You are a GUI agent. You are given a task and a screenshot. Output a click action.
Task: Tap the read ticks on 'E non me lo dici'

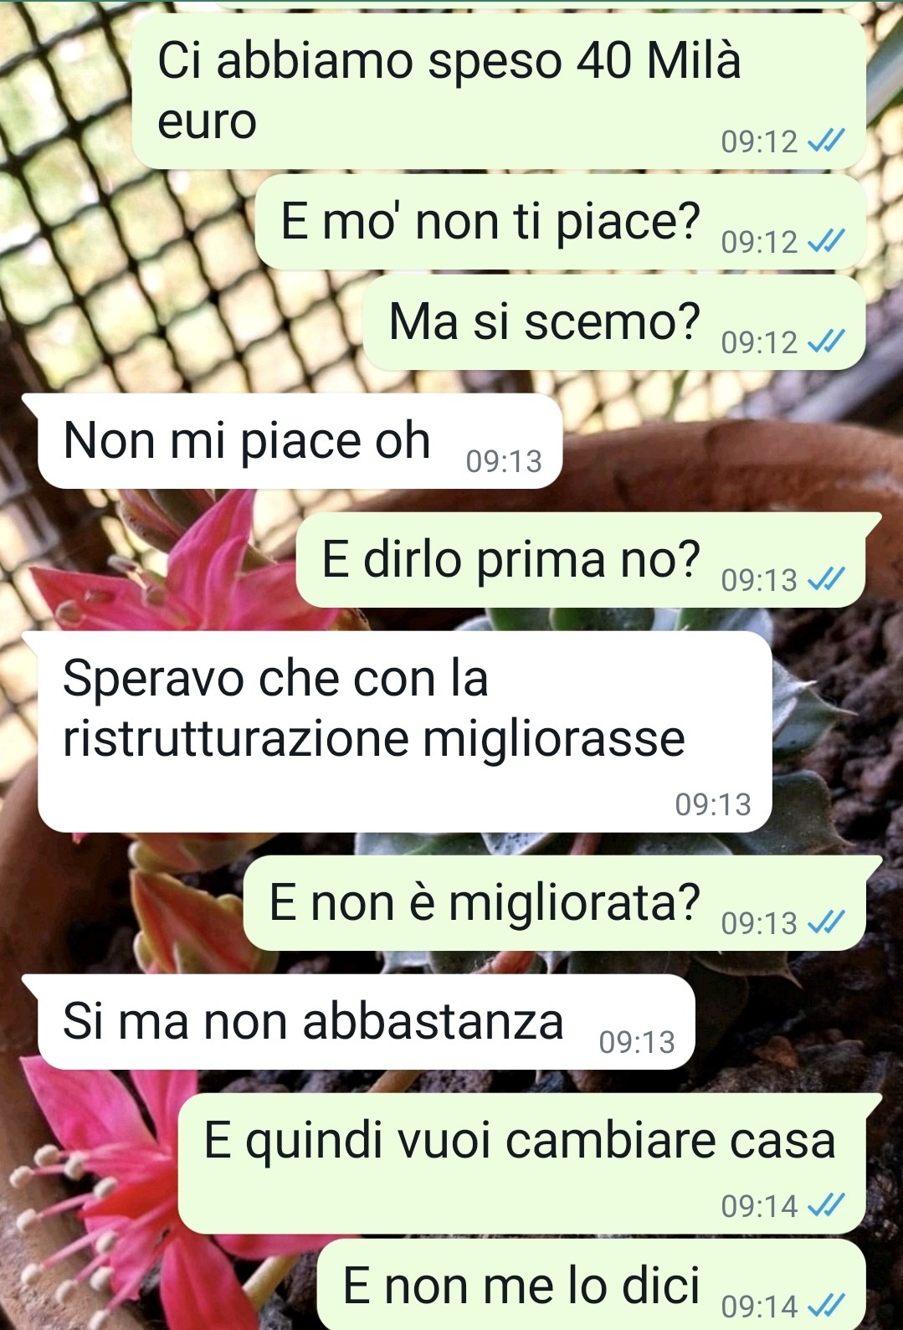point(826,1305)
